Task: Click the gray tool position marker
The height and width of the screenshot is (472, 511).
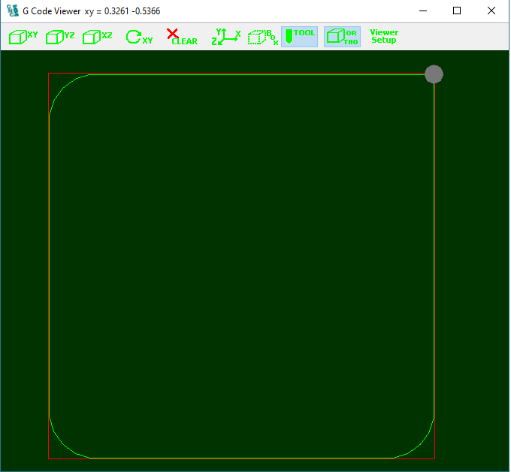Action: [434, 74]
